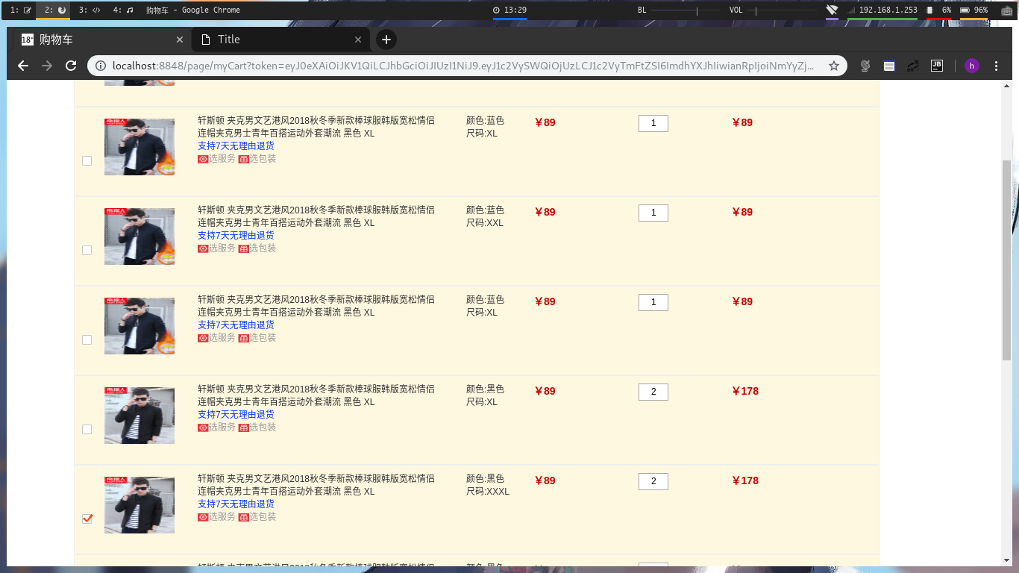Uncheck the selected 尺码:XXXL product checkbox
This screenshot has width=1019, height=573.
pos(87,519)
